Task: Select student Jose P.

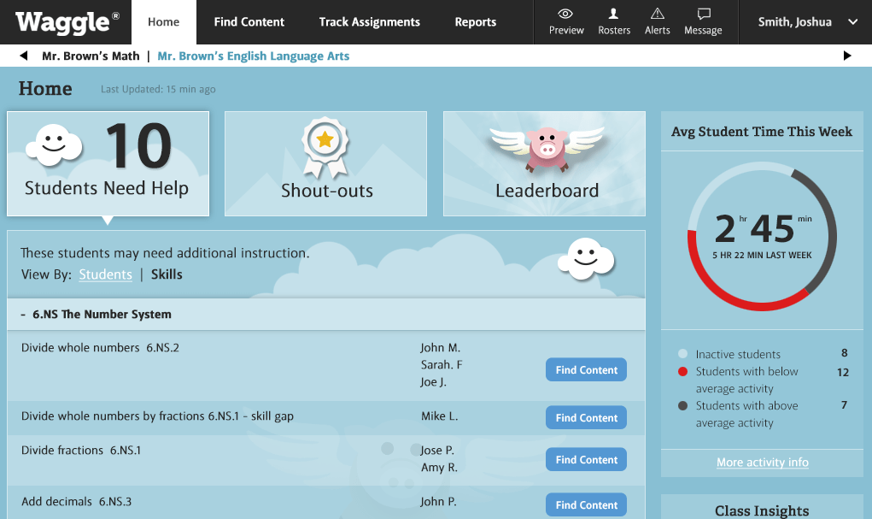Action: [437, 450]
